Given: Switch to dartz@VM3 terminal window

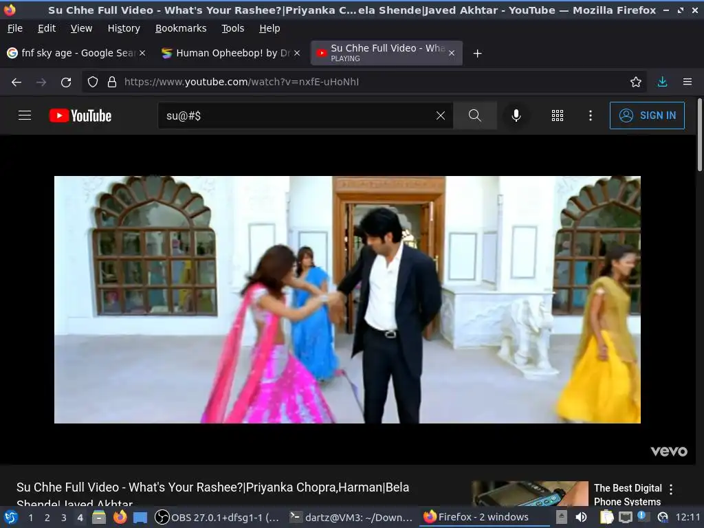Looking at the screenshot, I should tap(351, 517).
